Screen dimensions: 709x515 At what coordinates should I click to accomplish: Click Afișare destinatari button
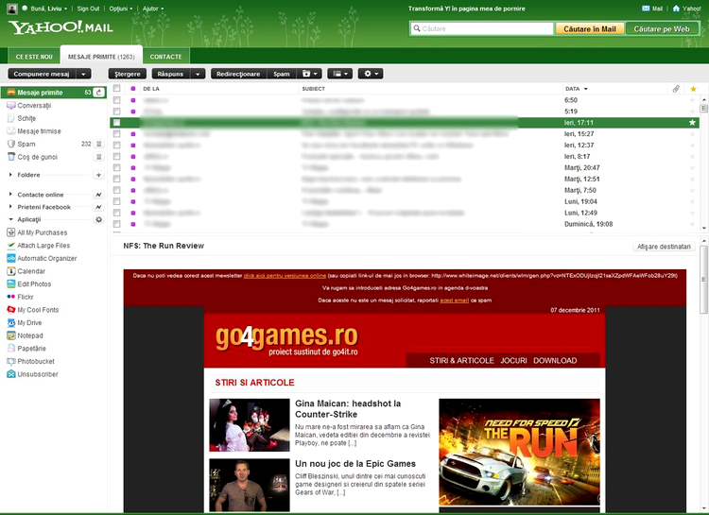pos(664,247)
